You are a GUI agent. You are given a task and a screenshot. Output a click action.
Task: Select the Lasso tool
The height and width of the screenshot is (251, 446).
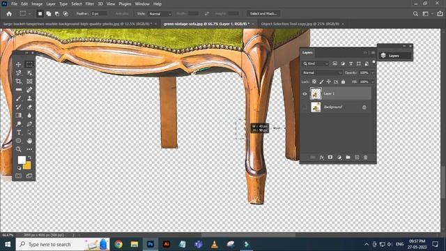tap(19, 73)
